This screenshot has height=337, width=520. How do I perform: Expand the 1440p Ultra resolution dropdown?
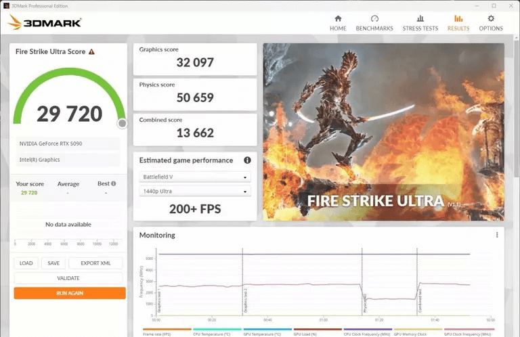[195, 192]
